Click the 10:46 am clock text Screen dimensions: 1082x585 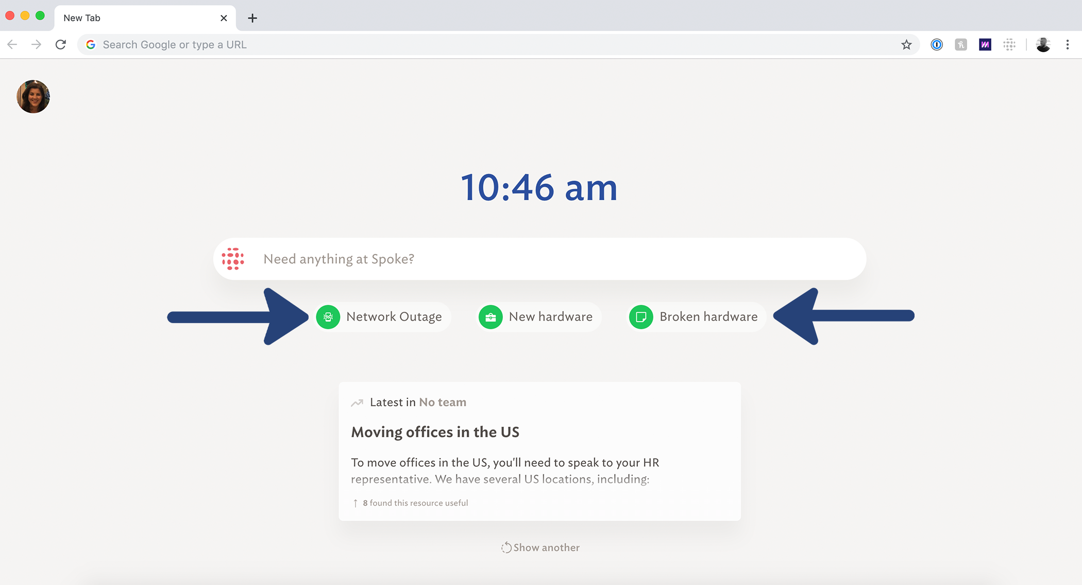(539, 188)
